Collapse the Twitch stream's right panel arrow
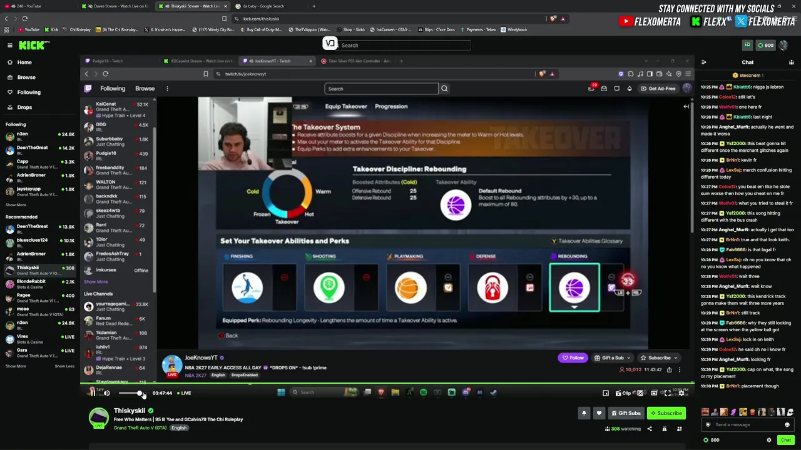Screen dimensions: 801x450 pyautogui.click(x=686, y=107)
